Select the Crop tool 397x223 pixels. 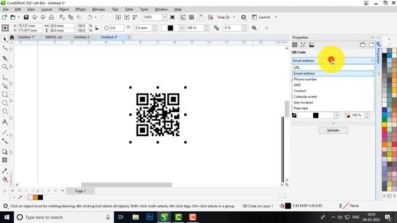(x=4, y=58)
